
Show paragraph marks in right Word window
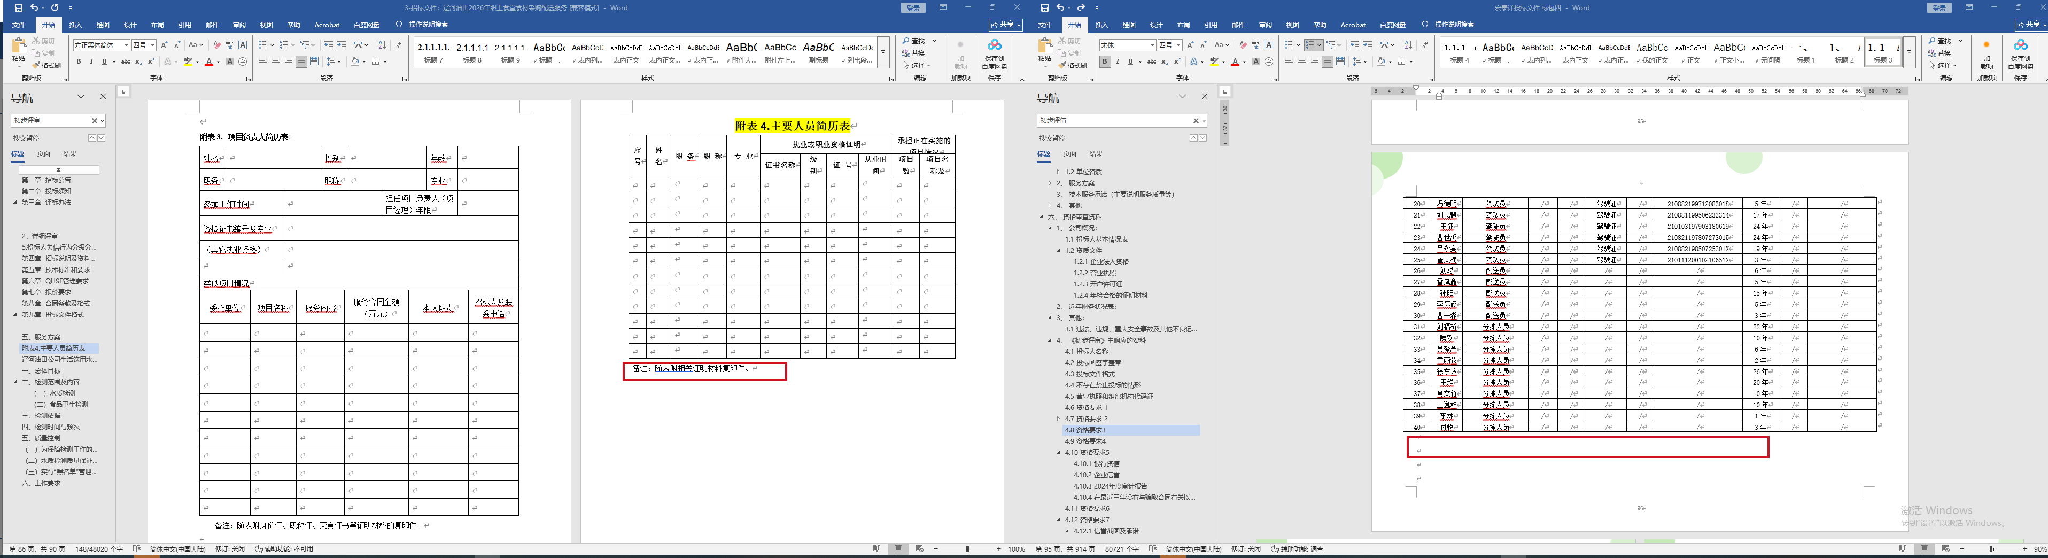click(1425, 45)
